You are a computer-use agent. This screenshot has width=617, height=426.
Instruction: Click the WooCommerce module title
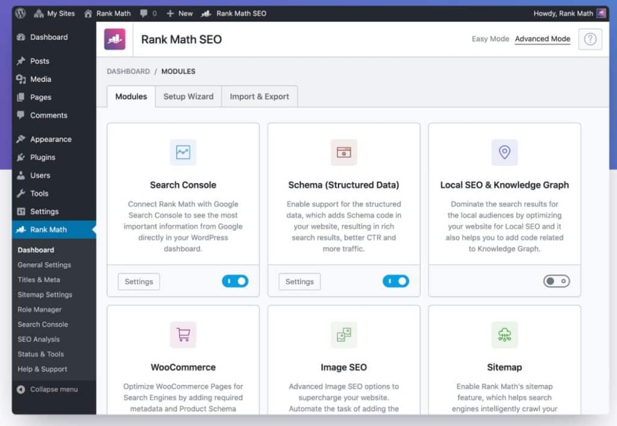(x=183, y=368)
